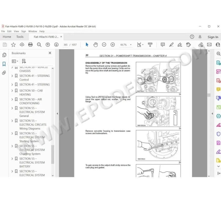Open the 66.7% zoom level dropdown

coord(126,45)
